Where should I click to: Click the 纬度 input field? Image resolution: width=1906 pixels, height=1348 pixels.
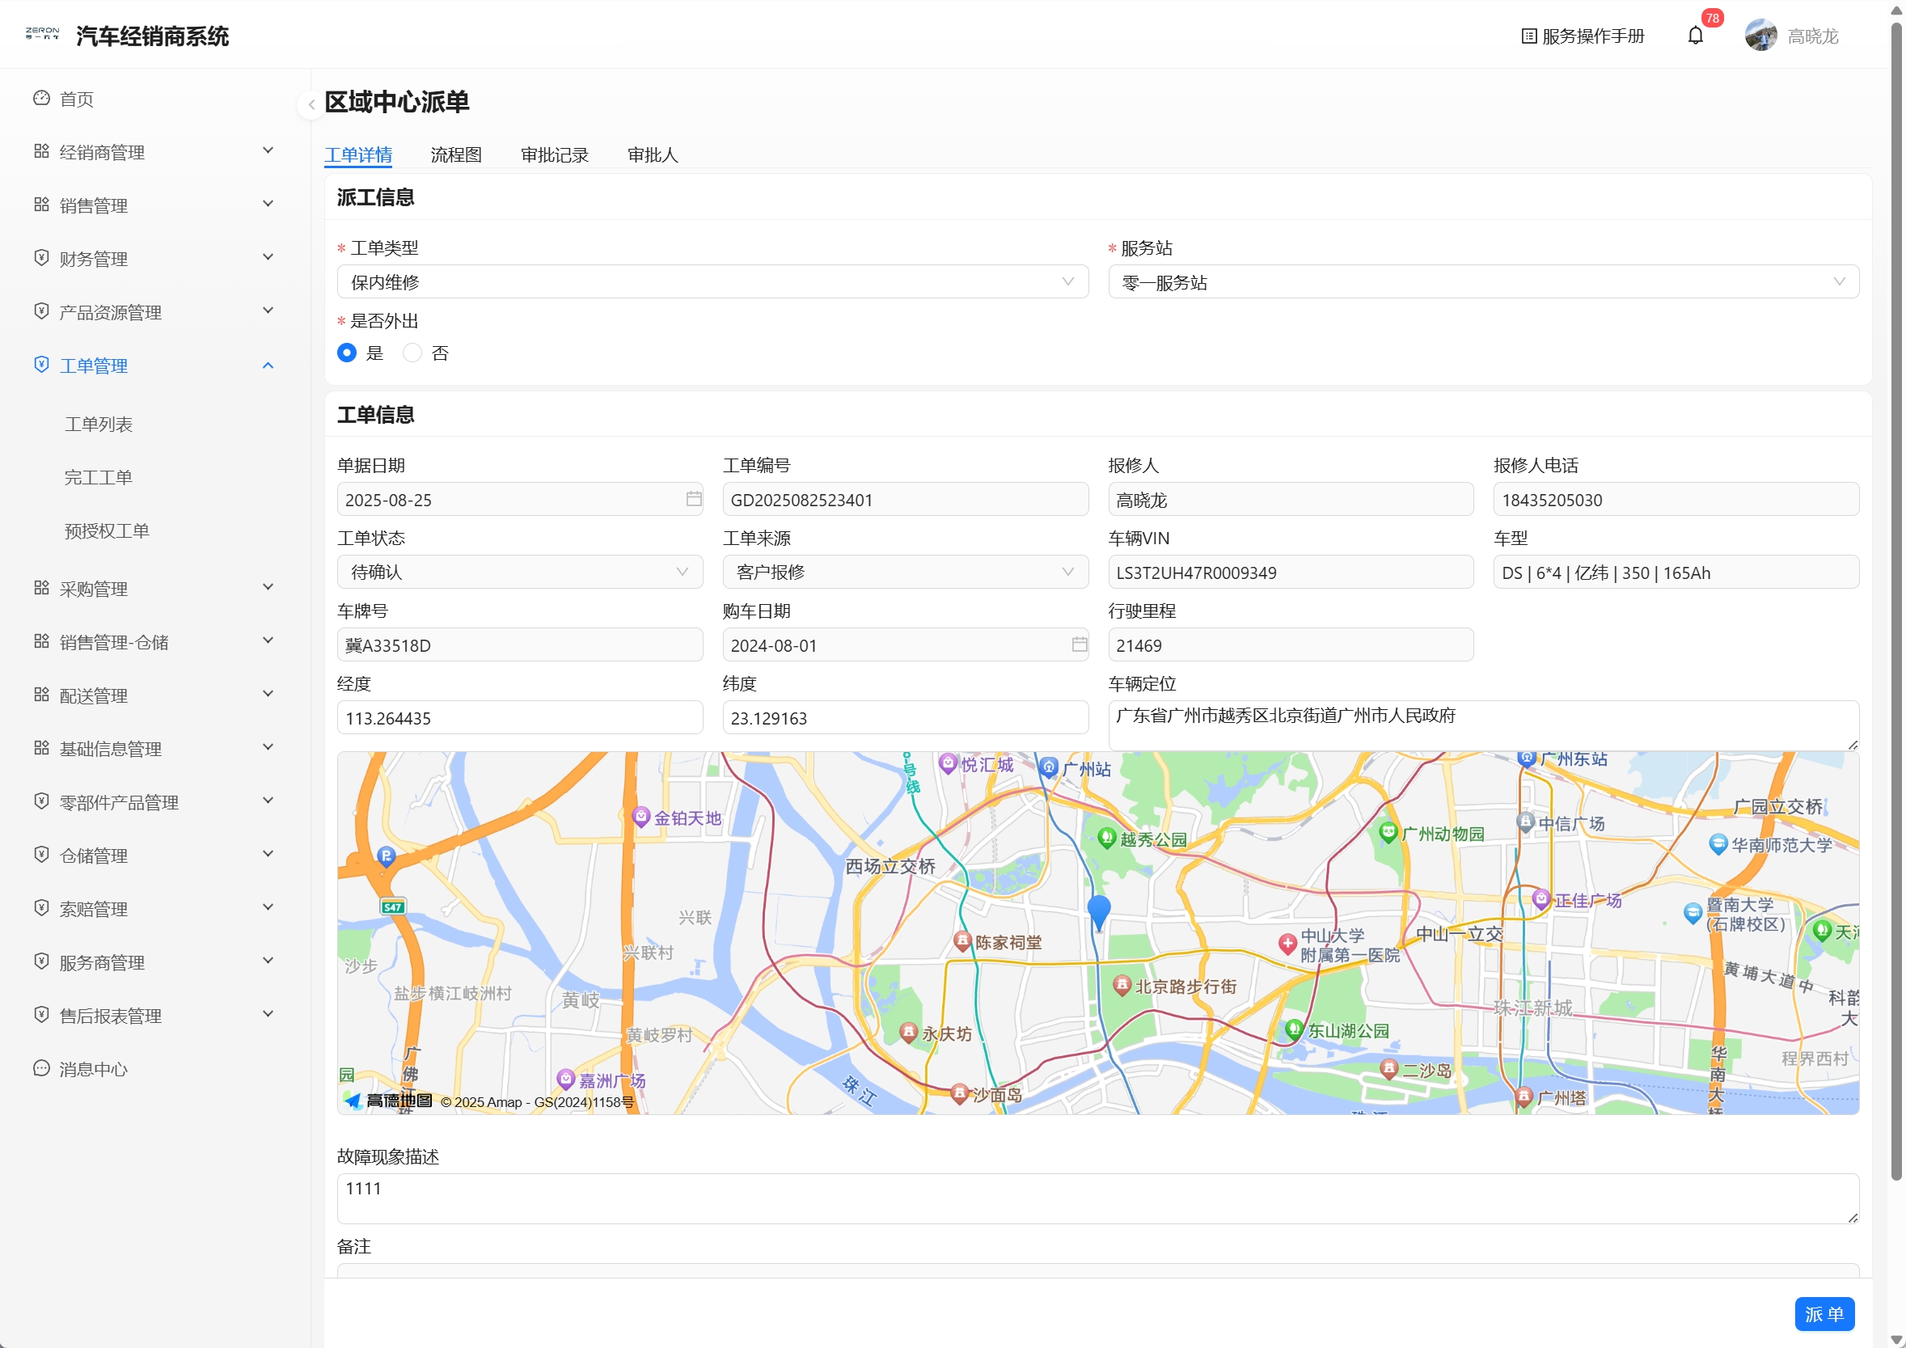pyautogui.click(x=905, y=717)
